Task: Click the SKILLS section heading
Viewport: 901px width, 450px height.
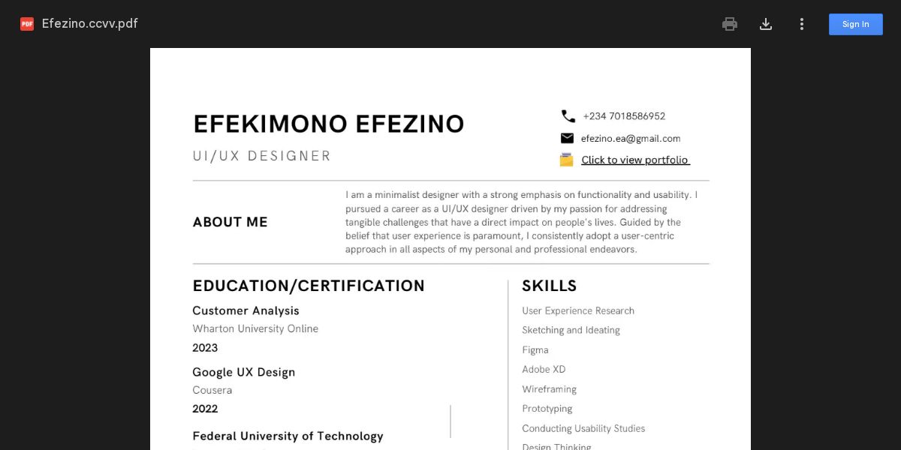Action: tap(550, 286)
